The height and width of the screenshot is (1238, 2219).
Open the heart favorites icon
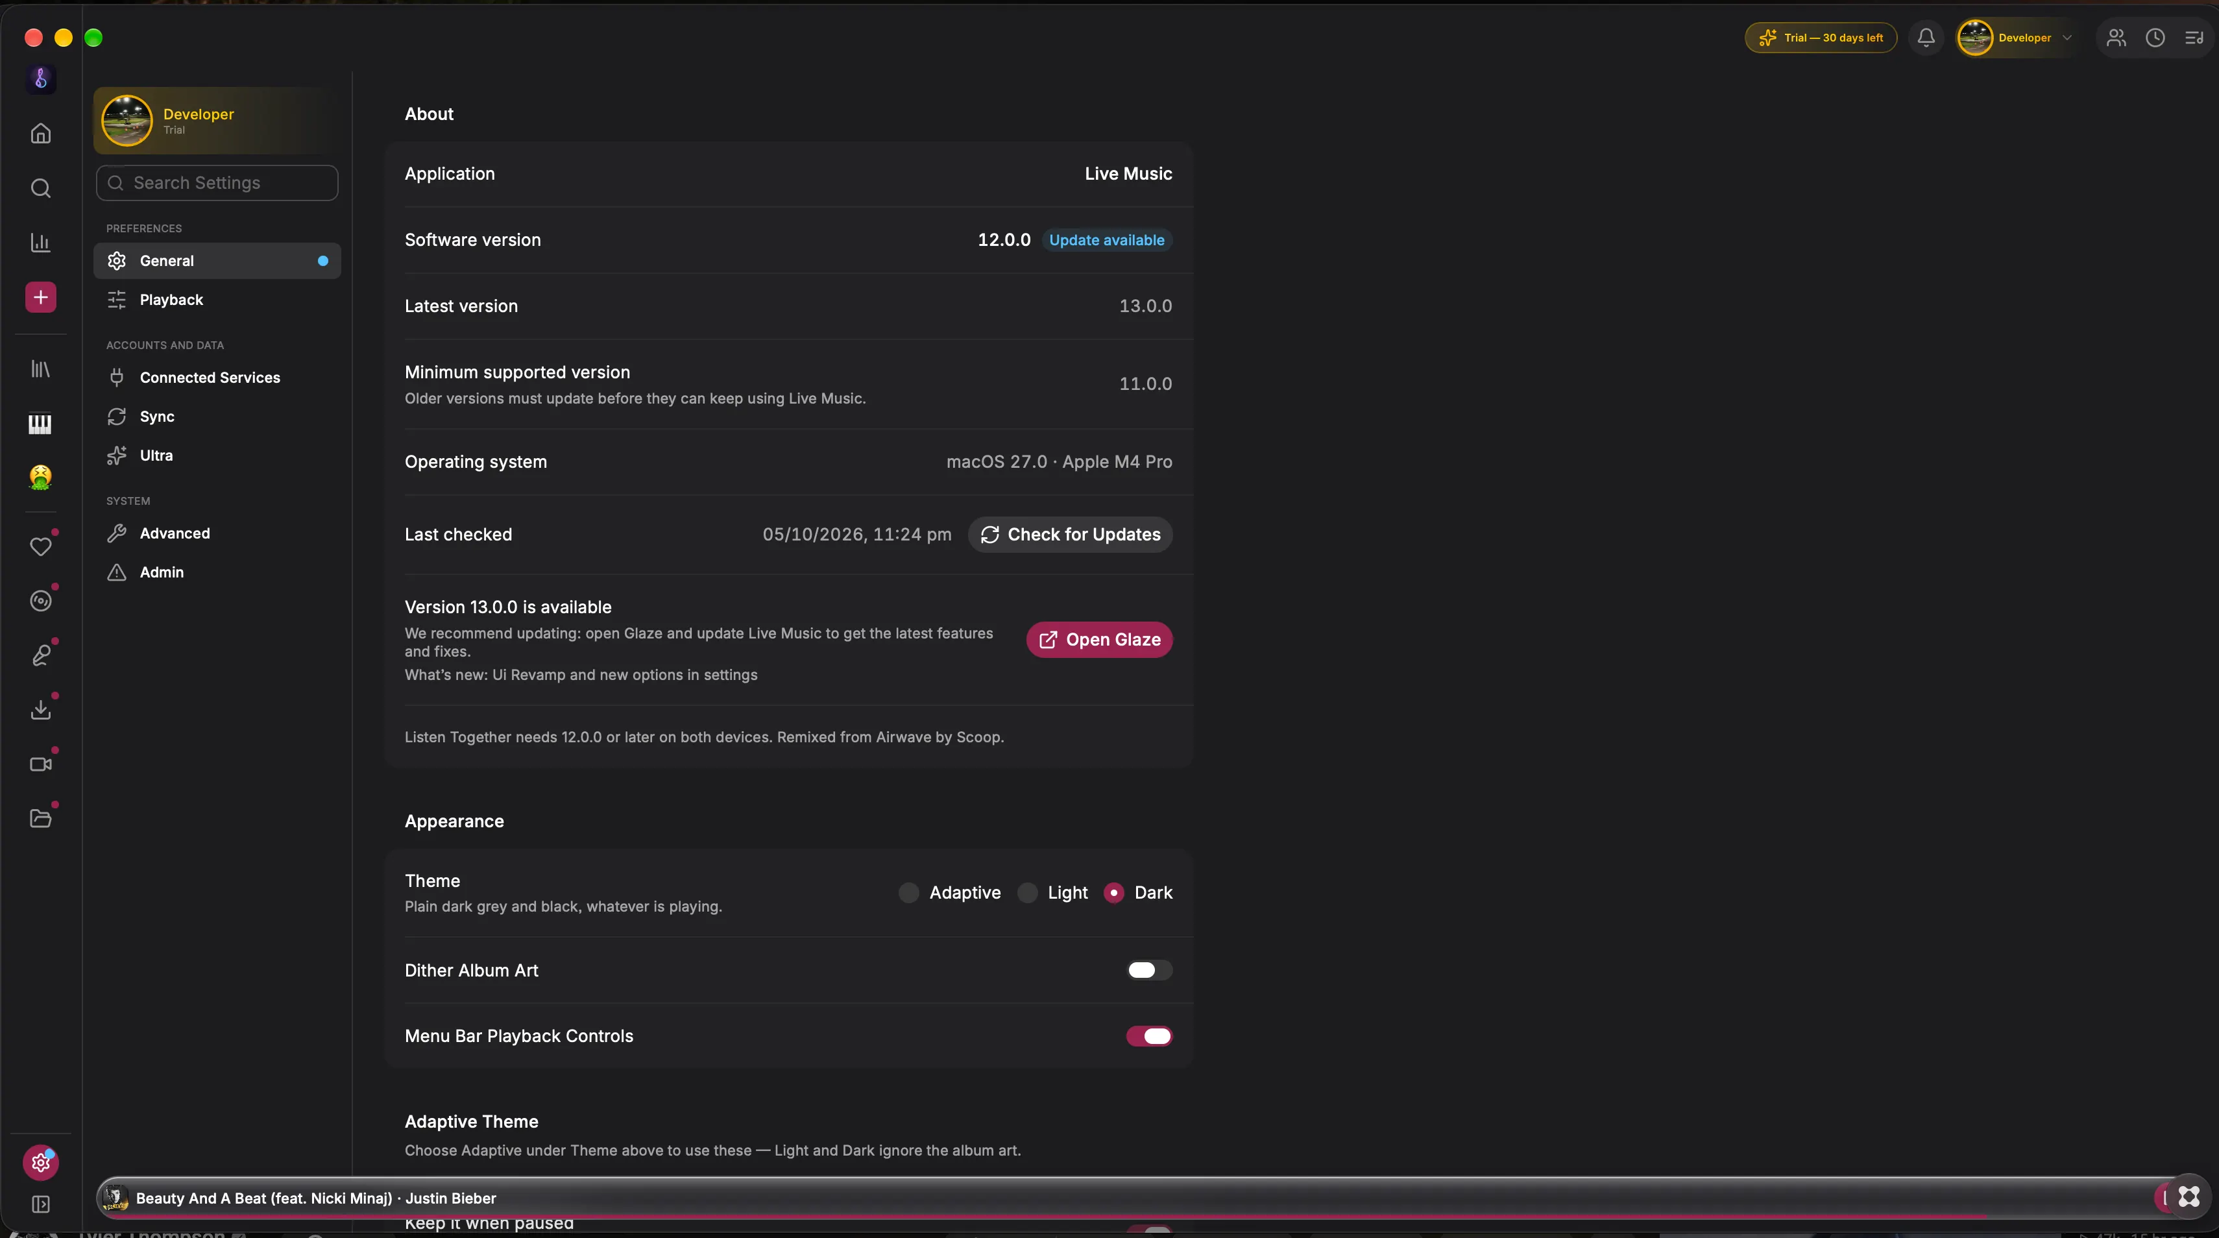click(40, 546)
